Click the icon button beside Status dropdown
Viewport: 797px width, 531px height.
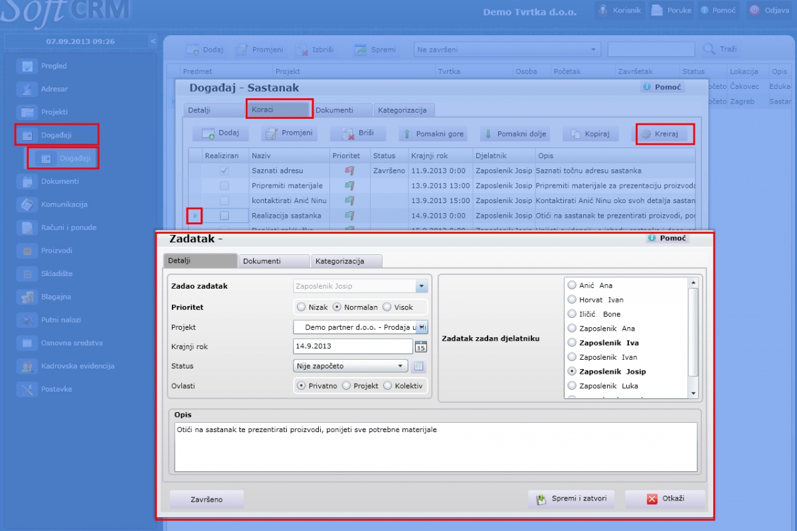418,366
